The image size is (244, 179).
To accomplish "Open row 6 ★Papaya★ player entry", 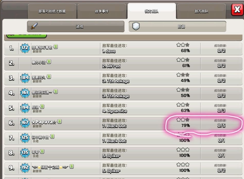I will [x=123, y=123].
